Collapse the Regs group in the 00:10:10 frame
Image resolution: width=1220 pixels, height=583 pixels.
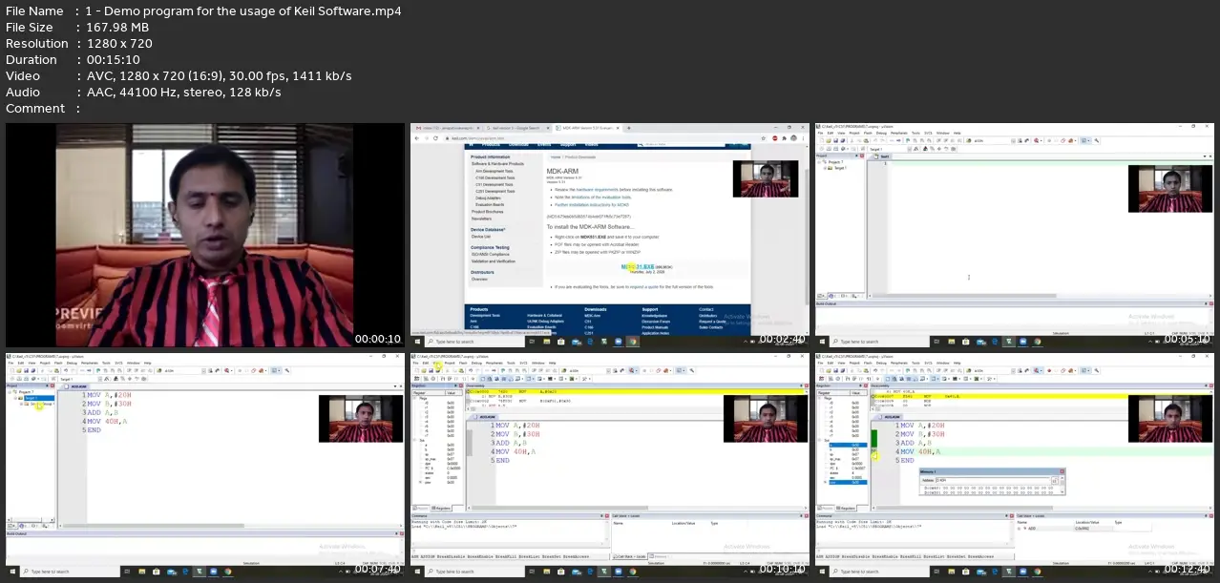coord(414,399)
